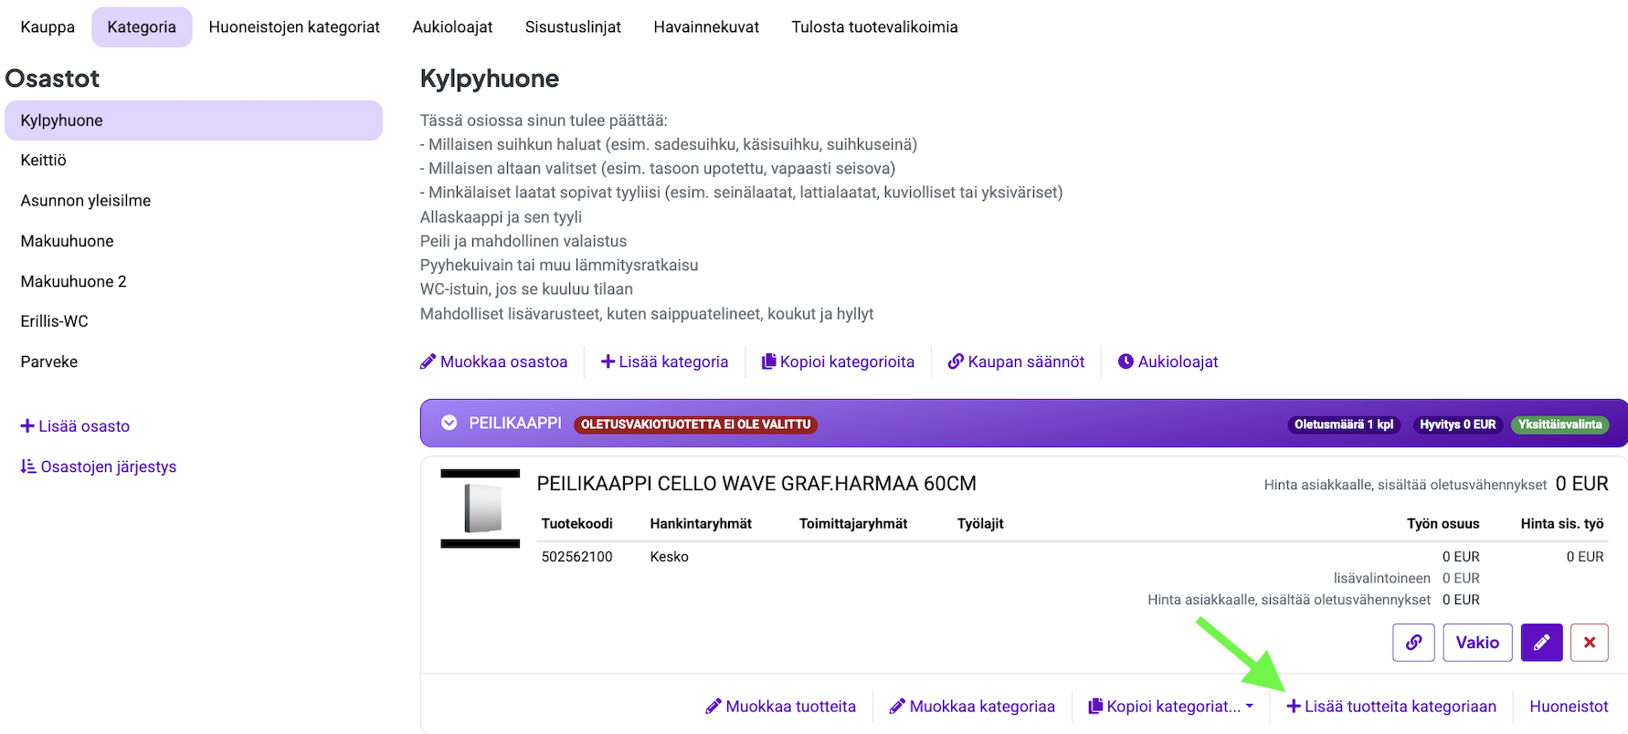This screenshot has width=1628, height=734.
Task: Open the Kopioi kategoriat dropdown
Action: pyautogui.click(x=1170, y=707)
